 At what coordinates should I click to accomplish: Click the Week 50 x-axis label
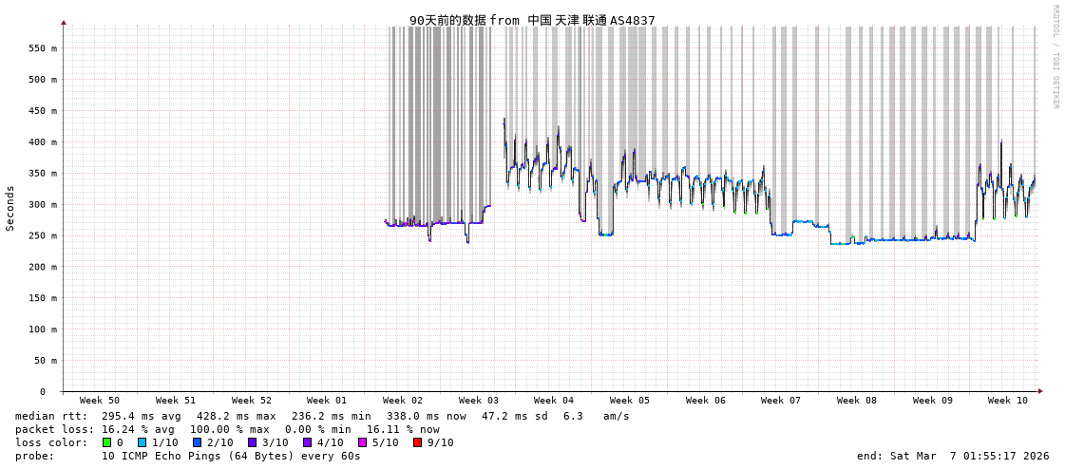pyautogui.click(x=100, y=401)
